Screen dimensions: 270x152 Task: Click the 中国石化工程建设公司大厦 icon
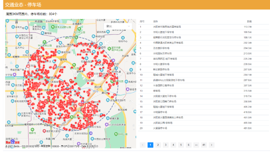[x=17, y=36]
